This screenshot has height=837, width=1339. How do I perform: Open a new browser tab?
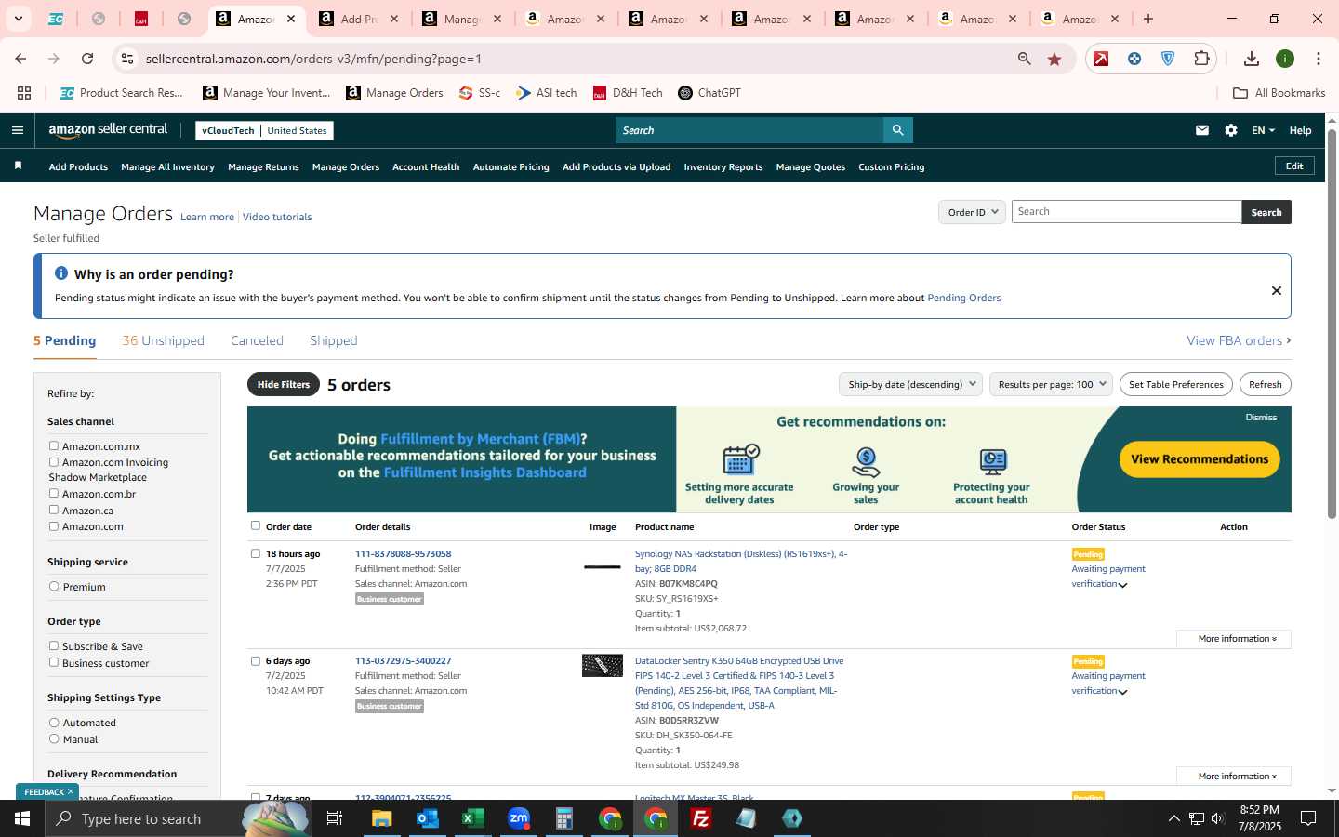(x=1148, y=19)
